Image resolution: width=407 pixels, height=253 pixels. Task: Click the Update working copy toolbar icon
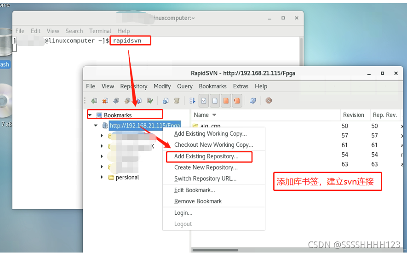(x=116, y=101)
